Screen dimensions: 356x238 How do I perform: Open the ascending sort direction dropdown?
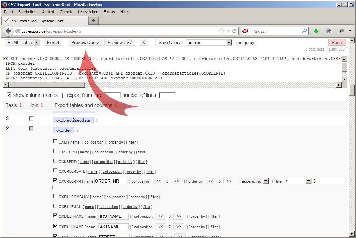tap(253, 181)
